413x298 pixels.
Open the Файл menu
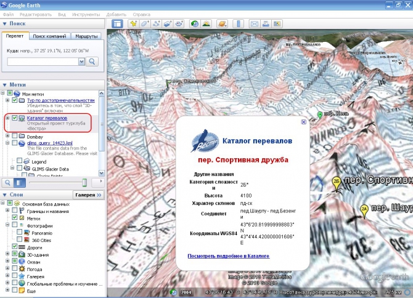(x=9, y=14)
